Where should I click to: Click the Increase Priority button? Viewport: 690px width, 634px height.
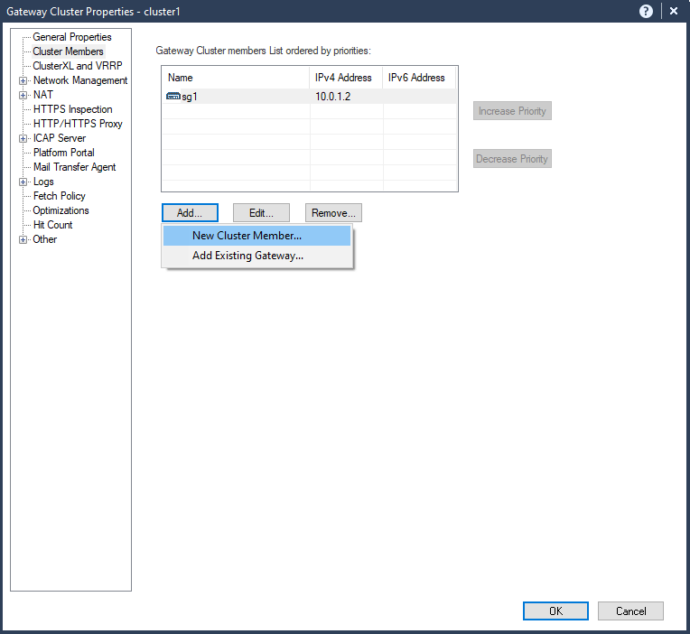point(512,111)
